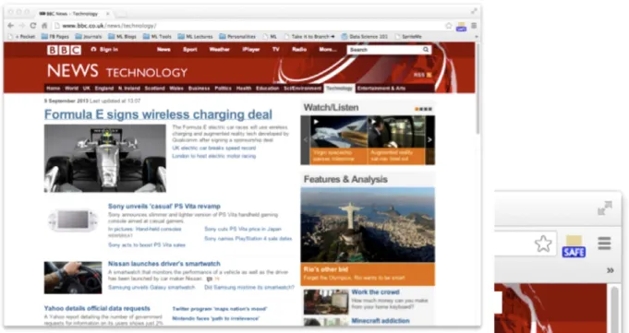The image size is (629, 333).
Task: Open the Minecraft addiction feature link
Action: (381, 321)
